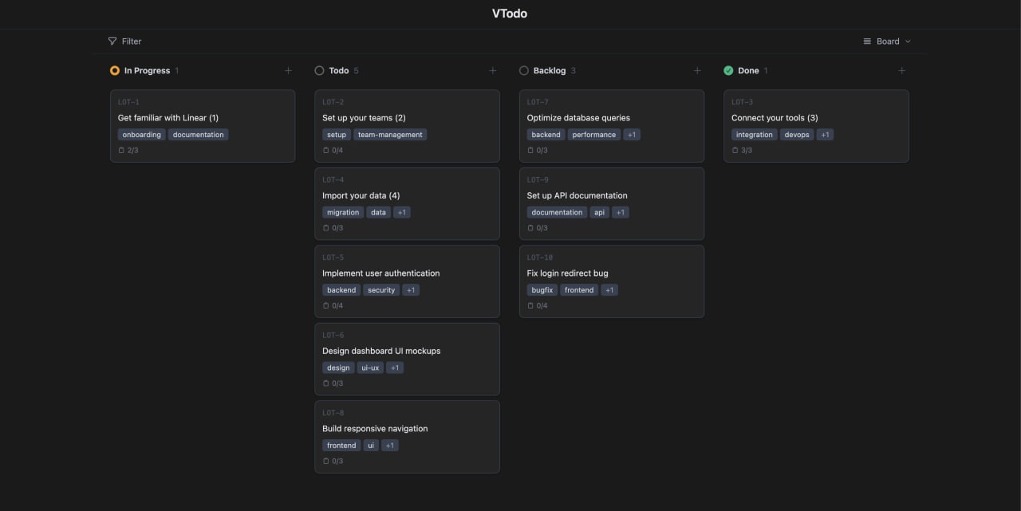The width and height of the screenshot is (1021, 511).
Task: Click the circle icon beside the Todo heading
Action: point(319,70)
